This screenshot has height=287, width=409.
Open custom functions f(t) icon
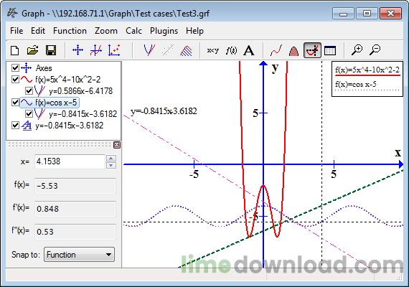(x=231, y=50)
